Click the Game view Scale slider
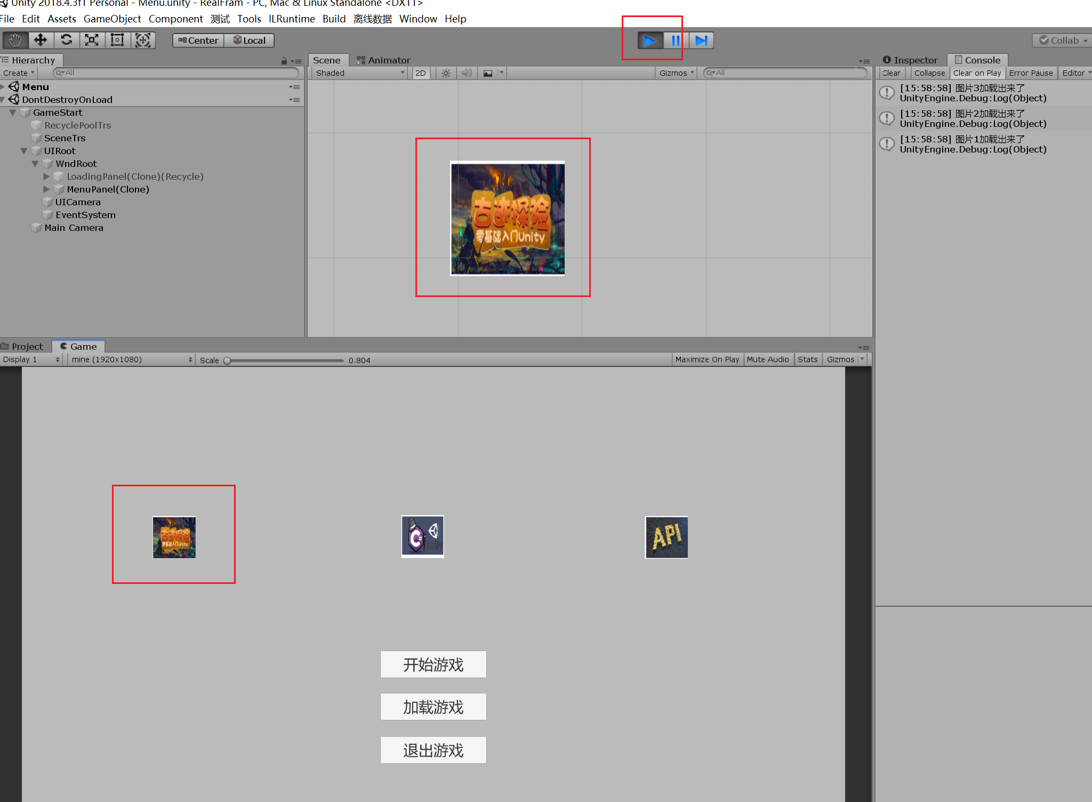 pyautogui.click(x=284, y=361)
